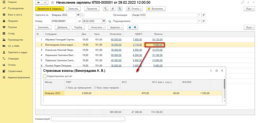258x123 pixels.
Task: Add document to favorites with star icon
Action: click(52, 2)
